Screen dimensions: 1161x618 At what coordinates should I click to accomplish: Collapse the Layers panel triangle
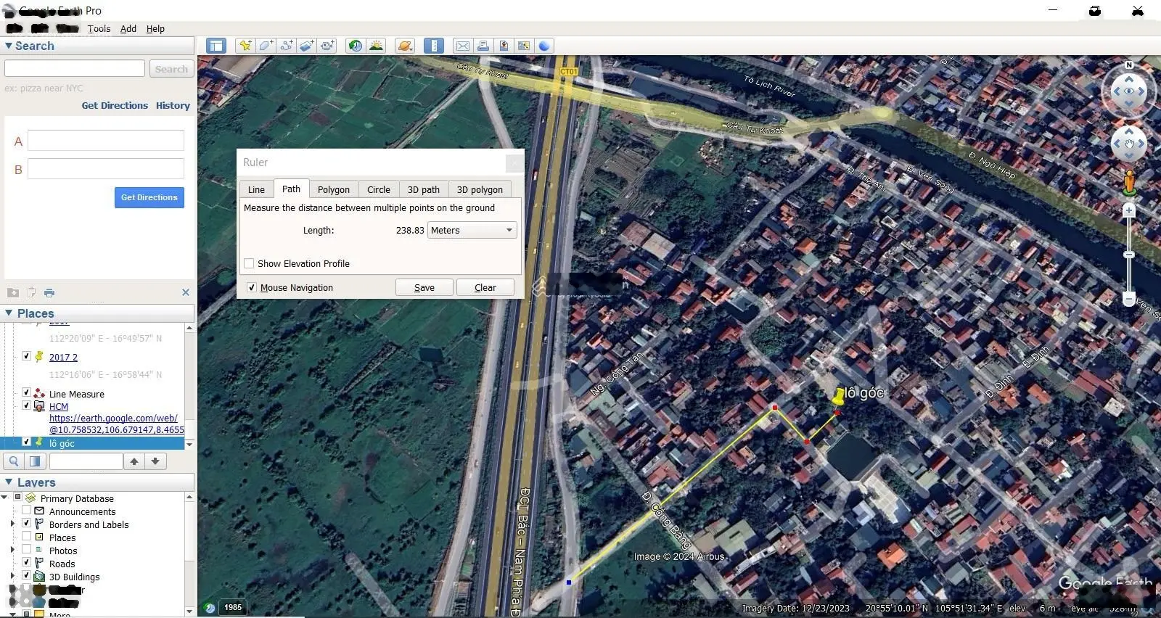click(x=9, y=482)
